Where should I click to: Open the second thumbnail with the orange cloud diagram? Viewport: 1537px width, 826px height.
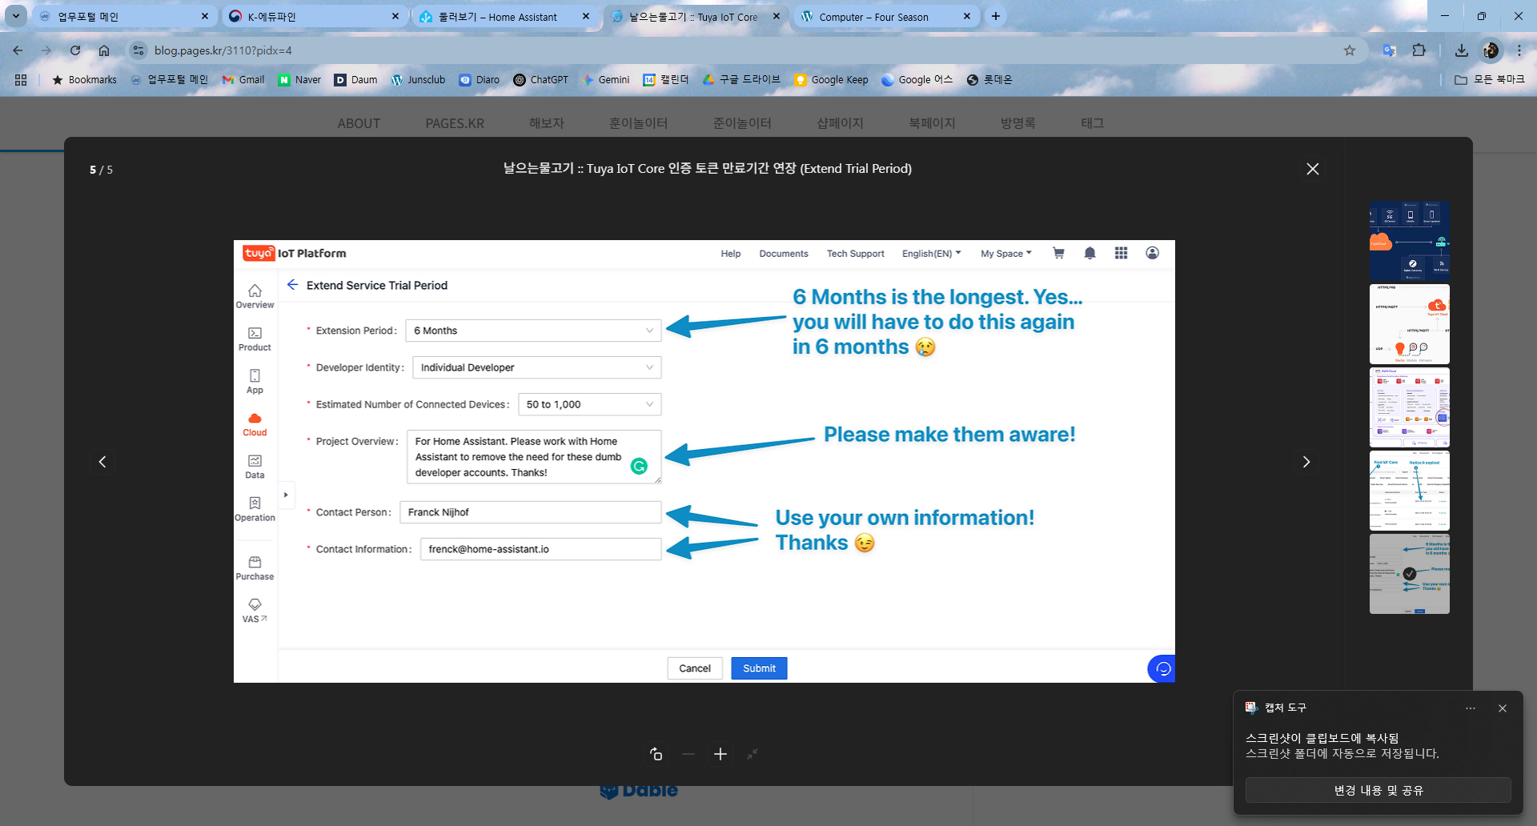point(1409,324)
